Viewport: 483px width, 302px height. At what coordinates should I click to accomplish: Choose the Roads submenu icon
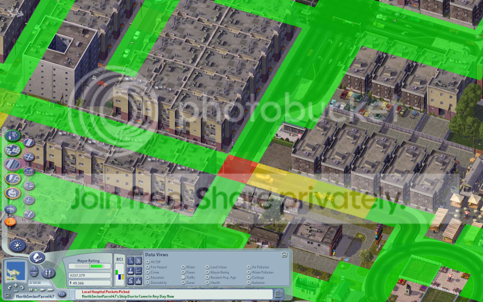pyautogui.click(x=28, y=143)
